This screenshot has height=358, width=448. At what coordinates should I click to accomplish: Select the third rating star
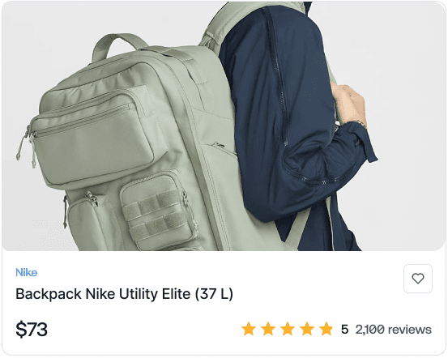pyautogui.click(x=288, y=329)
